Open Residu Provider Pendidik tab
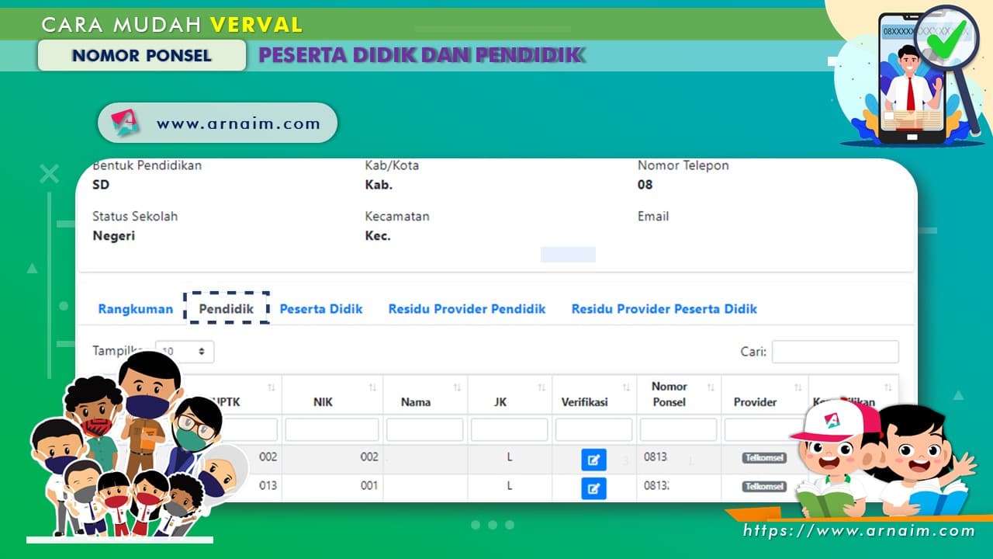 point(467,309)
